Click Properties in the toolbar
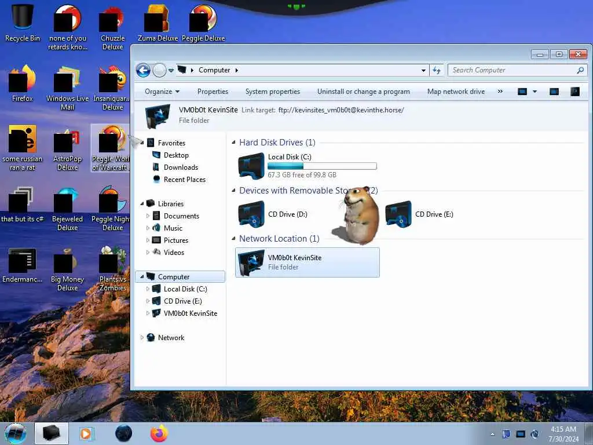This screenshot has width=593, height=445. pos(213,92)
